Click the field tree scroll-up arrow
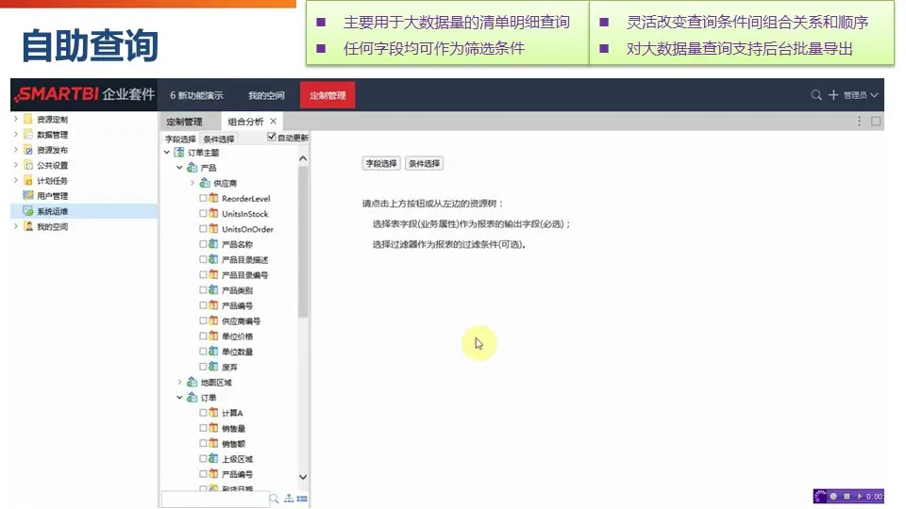The height and width of the screenshot is (509, 906). click(303, 158)
